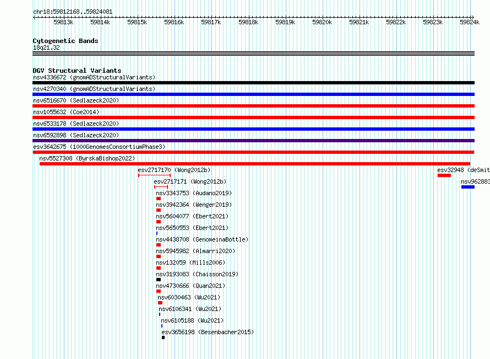Open esv2717170 Wong2012b variant label
Viewport: 490px width, 359px height.
pos(174,170)
